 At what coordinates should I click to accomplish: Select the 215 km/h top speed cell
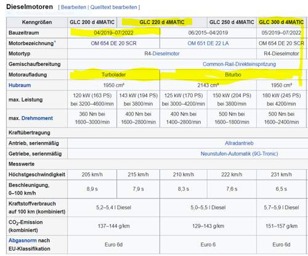(138, 175)
